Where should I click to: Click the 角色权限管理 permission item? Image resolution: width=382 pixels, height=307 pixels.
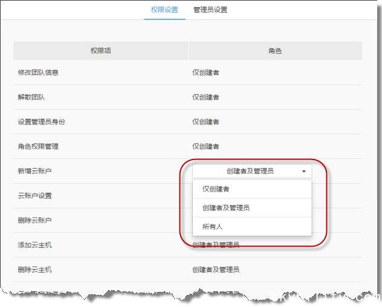click(38, 146)
